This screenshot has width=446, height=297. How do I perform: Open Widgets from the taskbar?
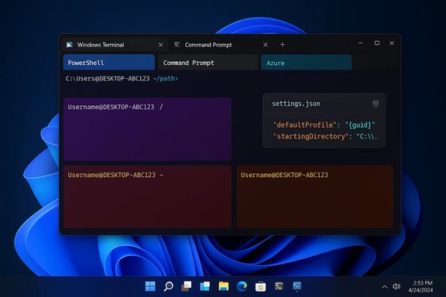[x=204, y=286]
